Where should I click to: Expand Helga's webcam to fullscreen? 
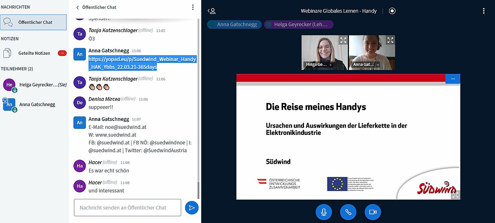[343, 40]
